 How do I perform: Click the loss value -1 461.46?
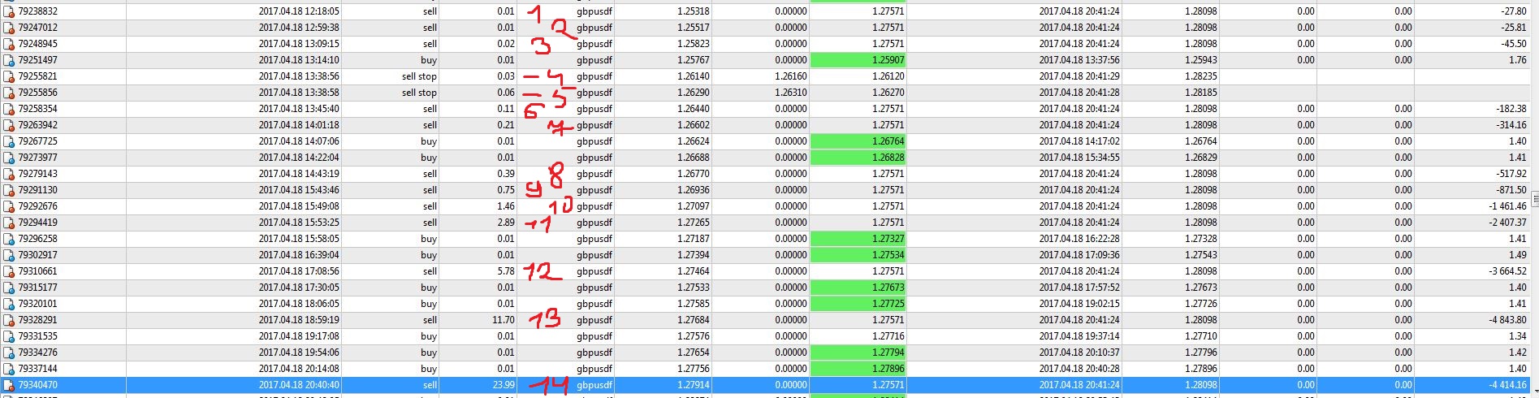coord(1508,206)
